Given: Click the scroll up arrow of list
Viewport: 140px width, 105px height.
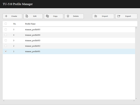Looking at the screenshot, I should tap(136, 28).
